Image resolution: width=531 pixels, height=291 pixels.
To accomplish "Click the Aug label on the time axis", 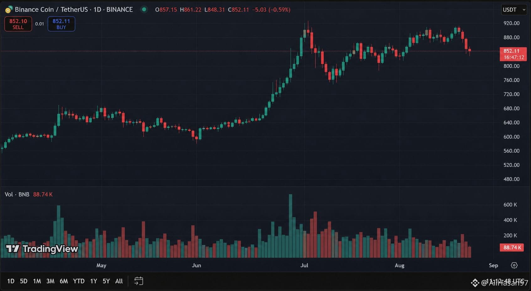I will pyautogui.click(x=399, y=265).
